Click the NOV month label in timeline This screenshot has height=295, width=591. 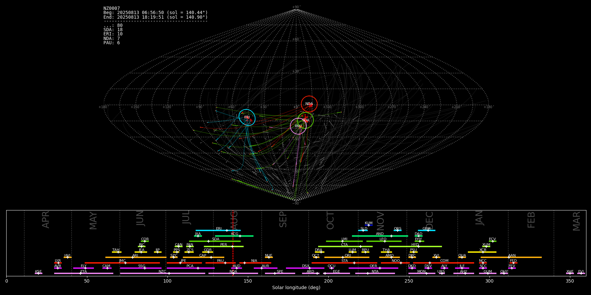click(x=380, y=221)
